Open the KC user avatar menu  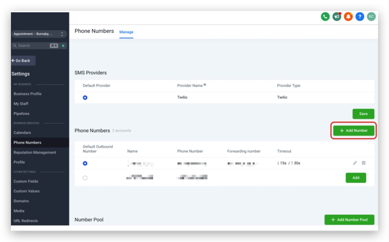[371, 17]
